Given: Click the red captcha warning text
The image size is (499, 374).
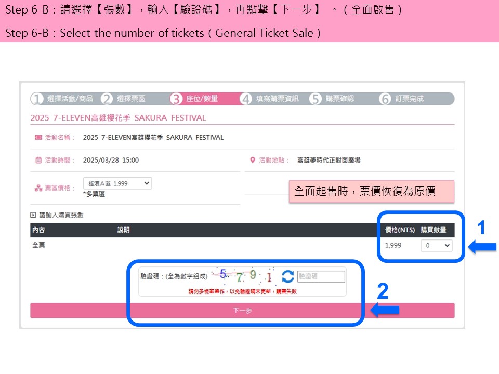Looking at the screenshot, I should [243, 291].
